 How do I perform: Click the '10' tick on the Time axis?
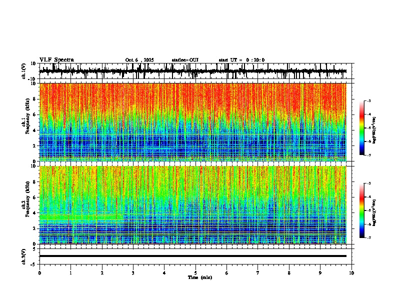coord(351,273)
